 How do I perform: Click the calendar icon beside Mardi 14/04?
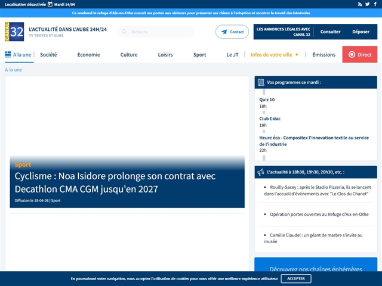click(x=50, y=4)
